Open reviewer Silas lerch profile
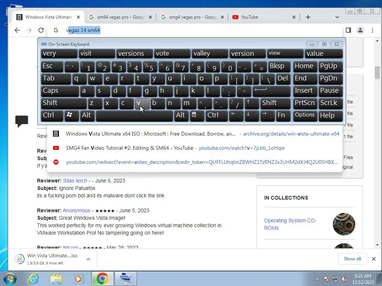This screenshot has width=382, height=286. pyautogui.click(x=75, y=181)
